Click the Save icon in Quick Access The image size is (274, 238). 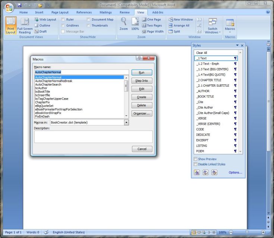19,5
